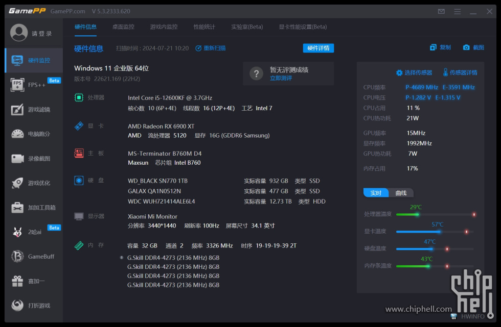Image resolution: width=501 pixels, height=327 pixels.
Task: Click the 1992MHz 显存频率 value
Action: tap(419, 143)
